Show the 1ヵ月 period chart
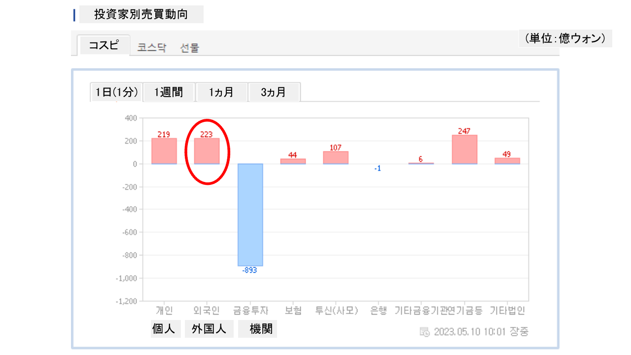This screenshot has width=631, height=355. click(221, 92)
